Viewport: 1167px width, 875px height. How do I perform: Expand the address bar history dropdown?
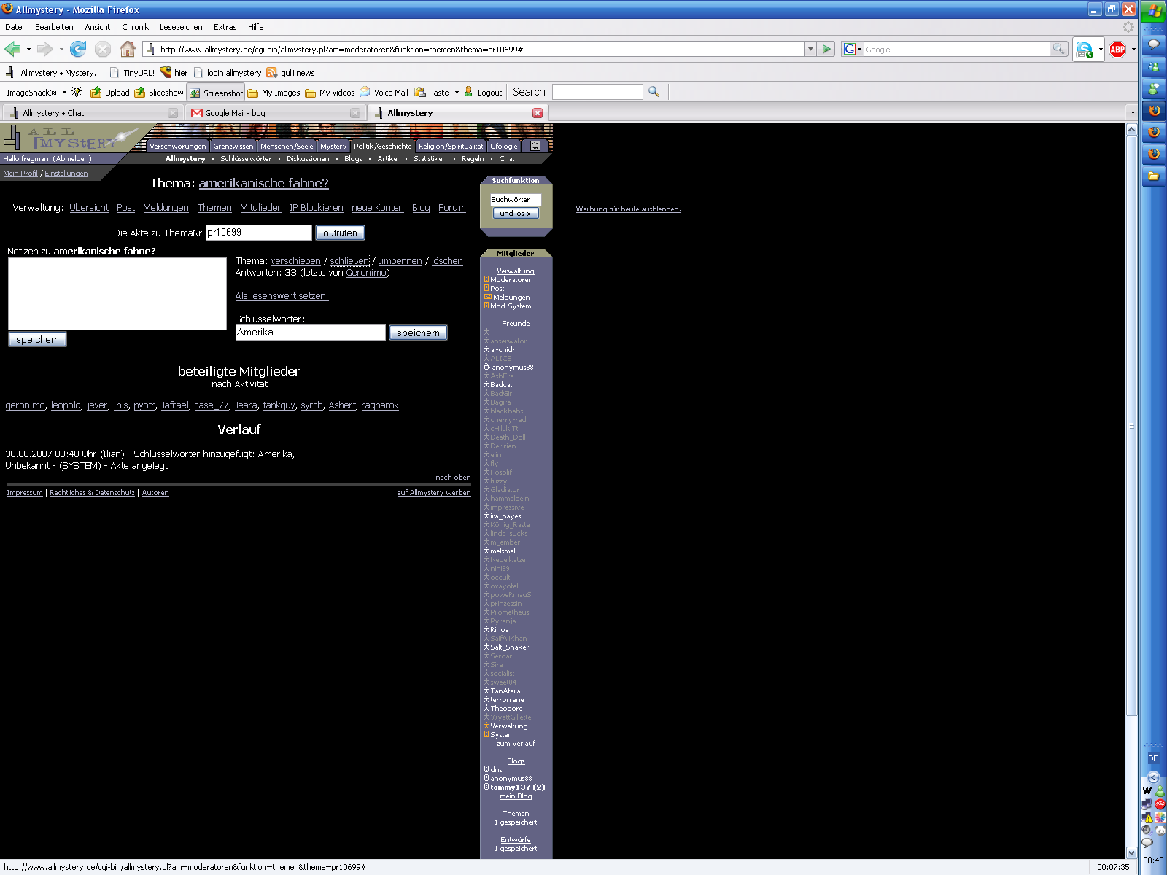(810, 50)
